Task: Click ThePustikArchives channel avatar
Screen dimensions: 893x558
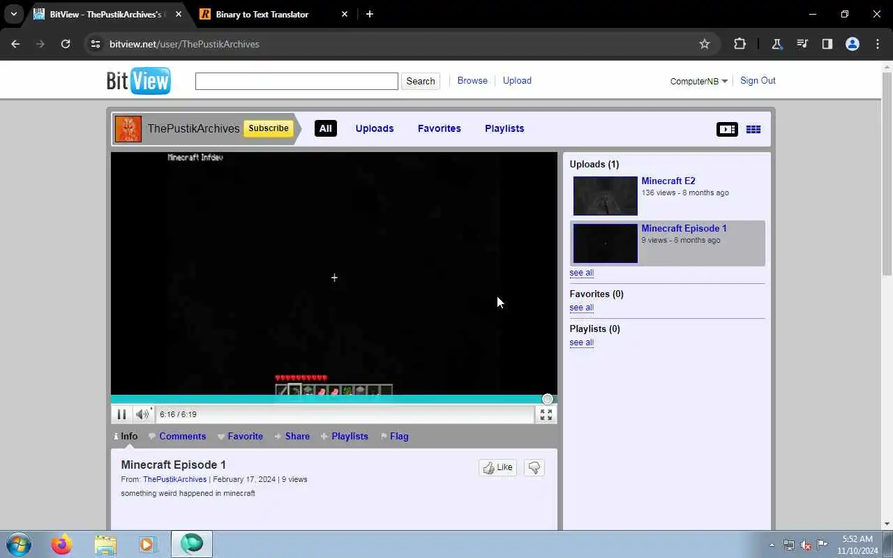Action: click(128, 129)
